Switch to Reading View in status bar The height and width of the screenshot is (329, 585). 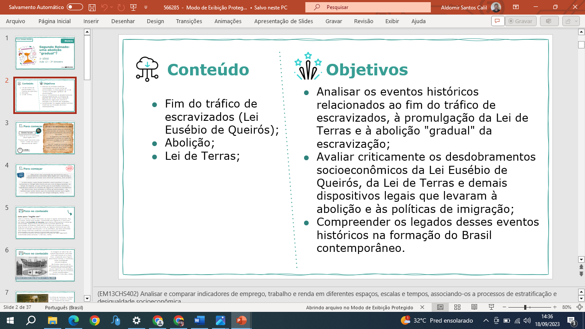474,307
